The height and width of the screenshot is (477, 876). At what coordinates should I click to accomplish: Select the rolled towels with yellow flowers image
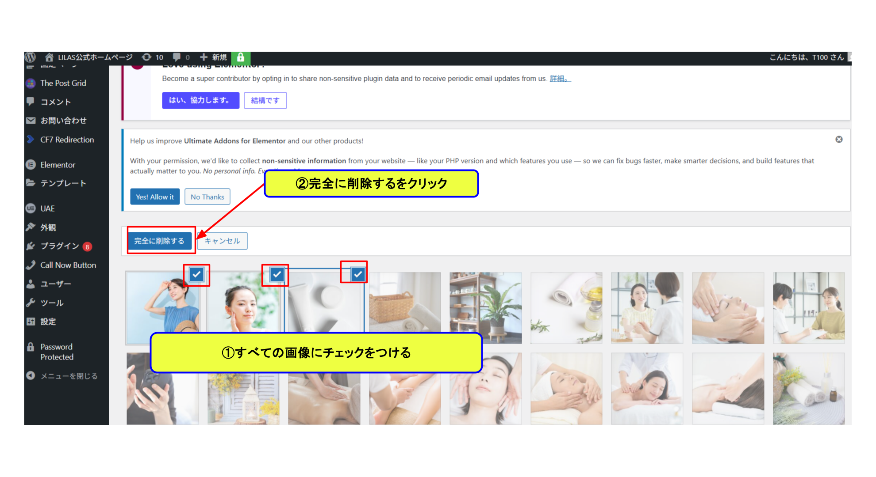(x=809, y=389)
